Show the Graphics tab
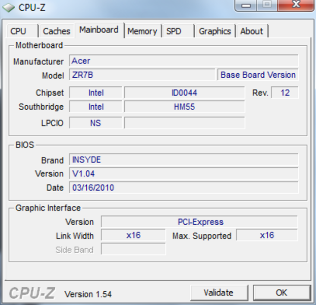 click(215, 31)
